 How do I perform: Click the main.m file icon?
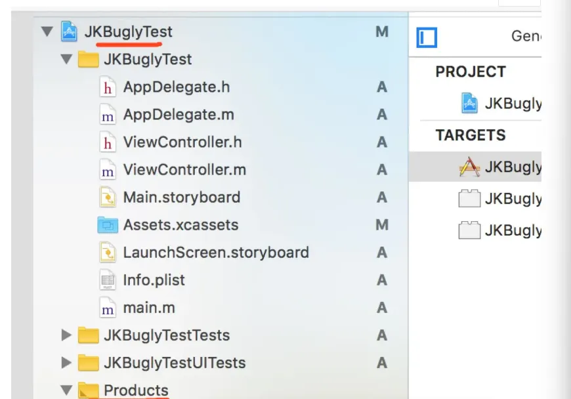[108, 308]
